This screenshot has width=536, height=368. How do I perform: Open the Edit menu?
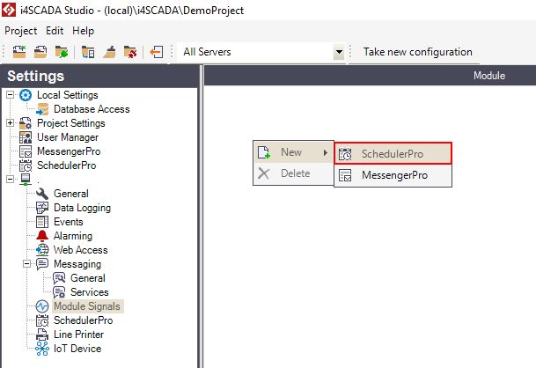point(55,31)
